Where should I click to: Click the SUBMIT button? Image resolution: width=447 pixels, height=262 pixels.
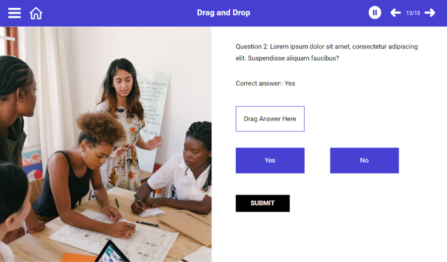tap(262, 203)
